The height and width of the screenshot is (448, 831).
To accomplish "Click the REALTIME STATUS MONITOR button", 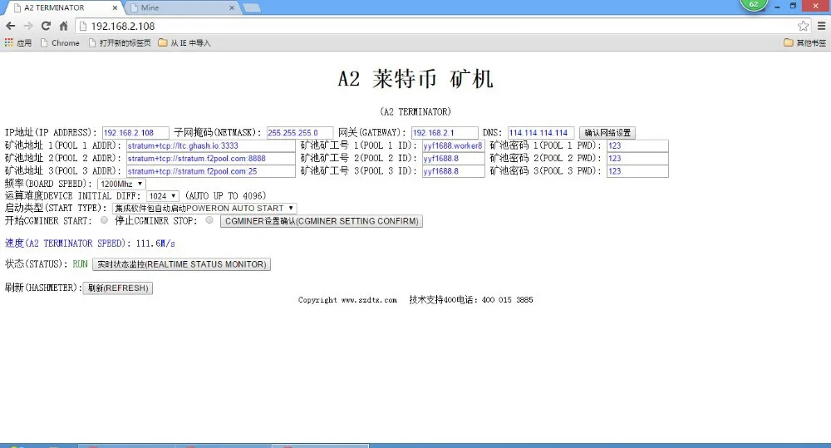I will pos(181,264).
